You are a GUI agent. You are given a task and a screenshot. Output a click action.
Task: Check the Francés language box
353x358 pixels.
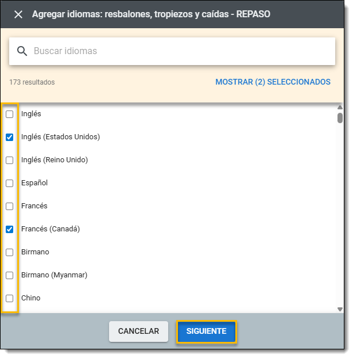click(x=10, y=207)
